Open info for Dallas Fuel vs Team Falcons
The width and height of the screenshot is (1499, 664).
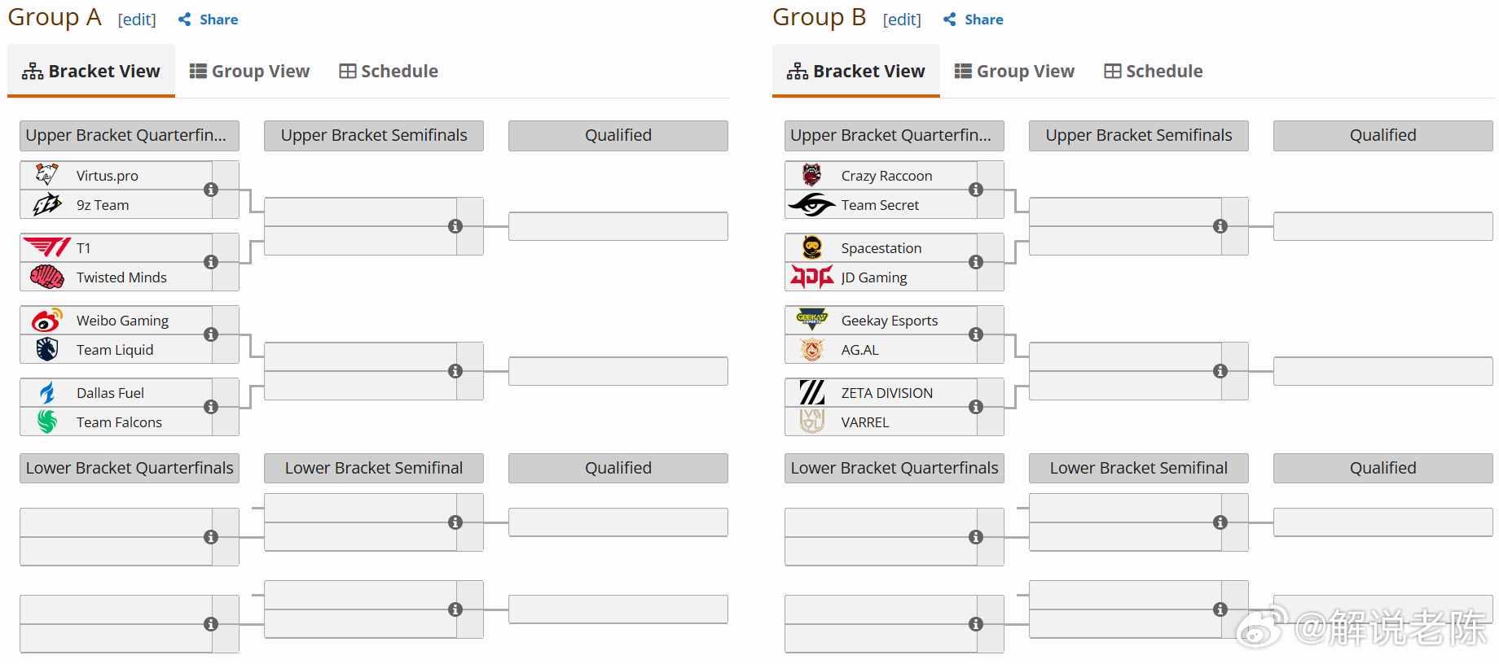click(x=211, y=407)
